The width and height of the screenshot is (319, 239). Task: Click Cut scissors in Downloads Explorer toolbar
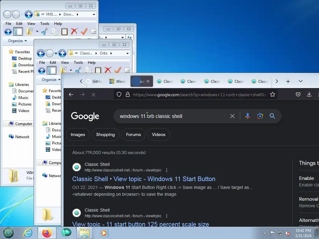pos(45,31)
